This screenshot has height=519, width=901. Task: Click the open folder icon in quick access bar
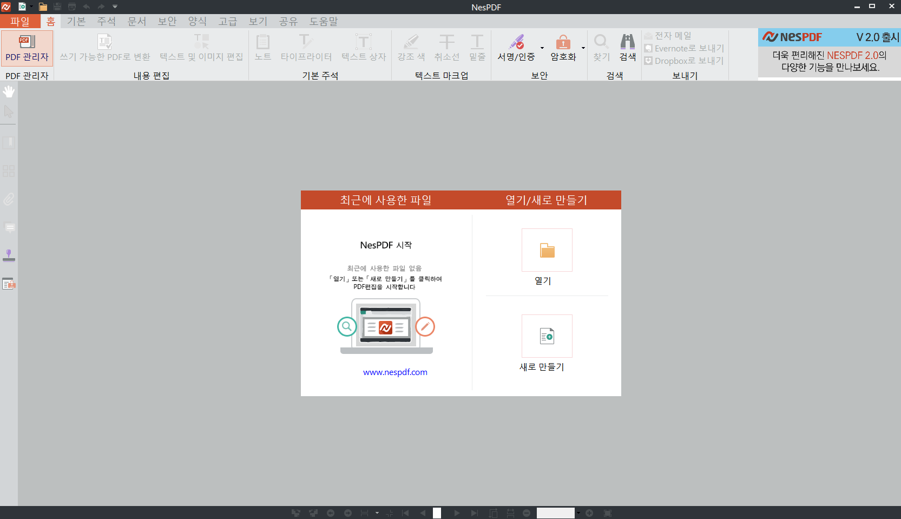click(x=43, y=6)
